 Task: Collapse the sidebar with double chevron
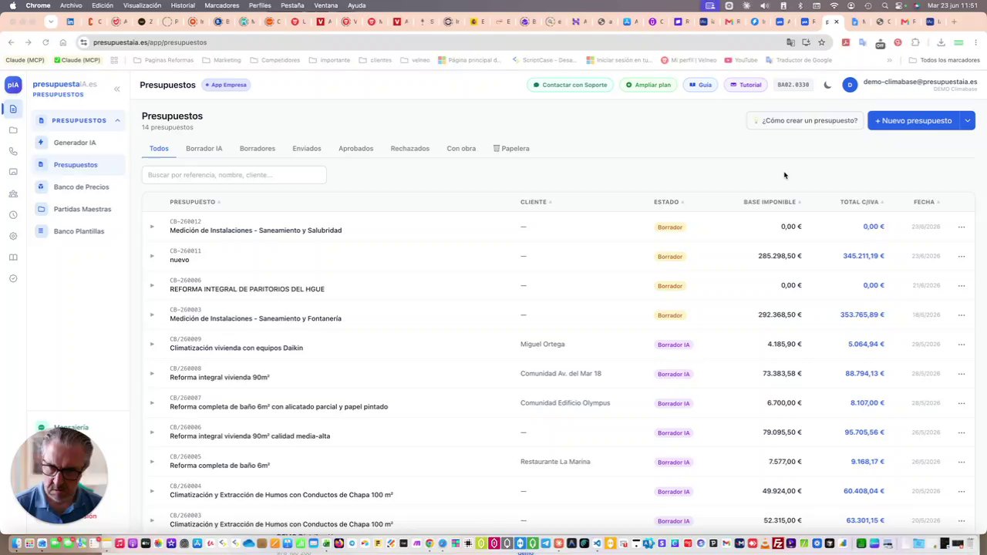pos(117,89)
